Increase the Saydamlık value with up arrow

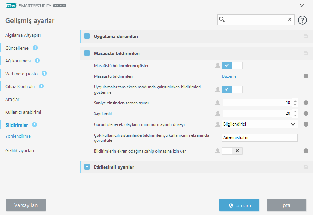(x=295, y=111)
